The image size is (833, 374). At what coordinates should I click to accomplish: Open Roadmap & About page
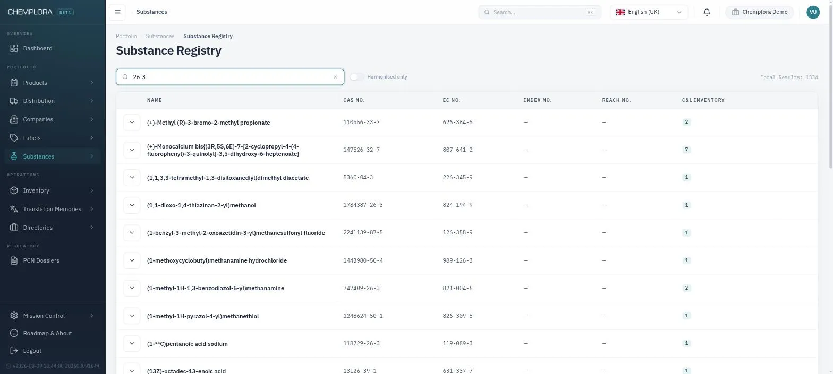click(53, 333)
